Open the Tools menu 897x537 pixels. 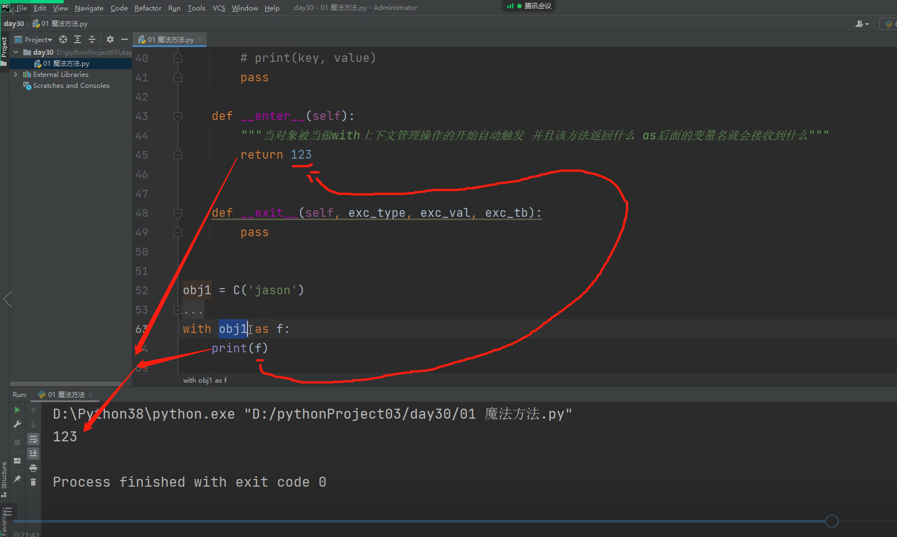pos(197,8)
